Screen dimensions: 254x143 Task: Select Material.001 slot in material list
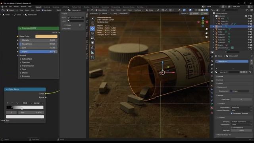click(232, 62)
